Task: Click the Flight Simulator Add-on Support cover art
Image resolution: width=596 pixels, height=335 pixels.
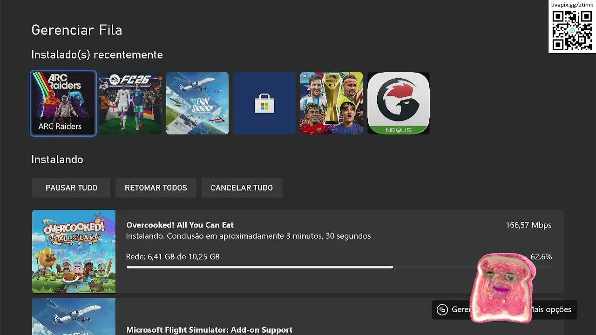Action: [74, 317]
